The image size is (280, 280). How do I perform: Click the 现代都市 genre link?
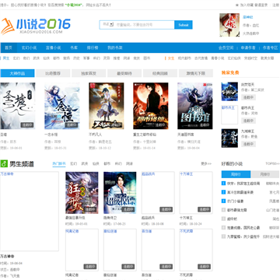pyautogui.click(x=184, y=58)
